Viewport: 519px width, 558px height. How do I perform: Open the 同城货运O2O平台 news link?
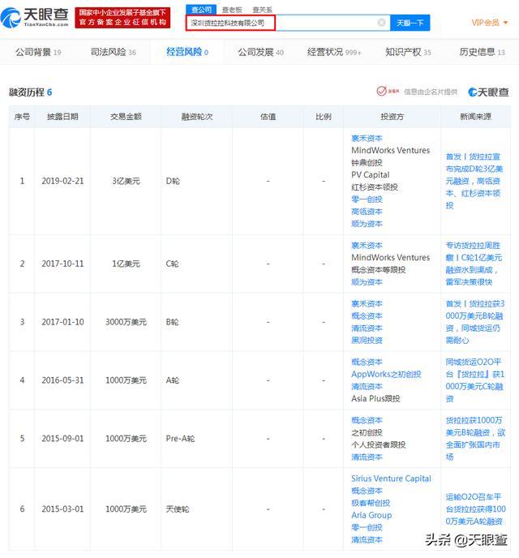(x=474, y=380)
